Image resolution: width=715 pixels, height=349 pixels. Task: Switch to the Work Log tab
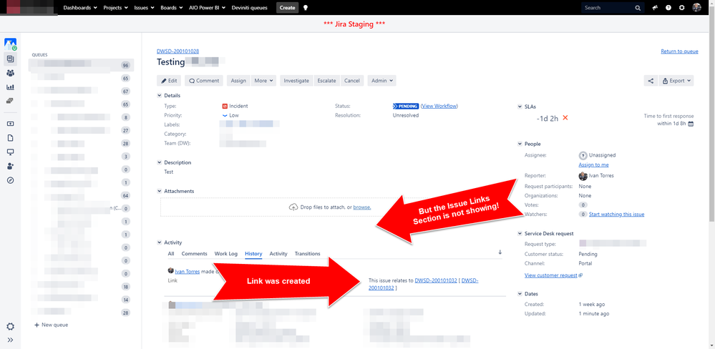[225, 254]
